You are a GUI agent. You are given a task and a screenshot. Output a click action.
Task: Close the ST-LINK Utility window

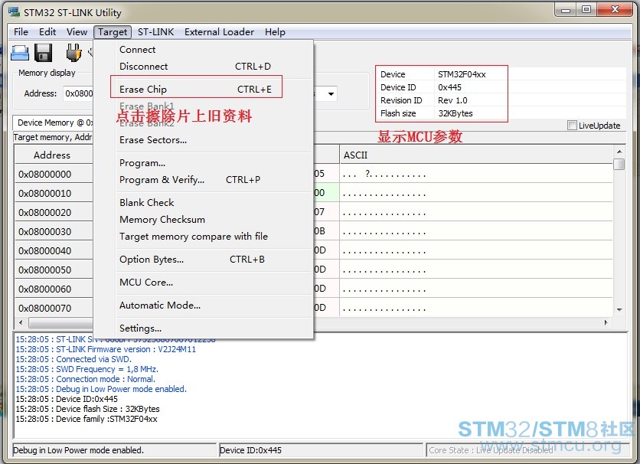pyautogui.click(x=615, y=10)
